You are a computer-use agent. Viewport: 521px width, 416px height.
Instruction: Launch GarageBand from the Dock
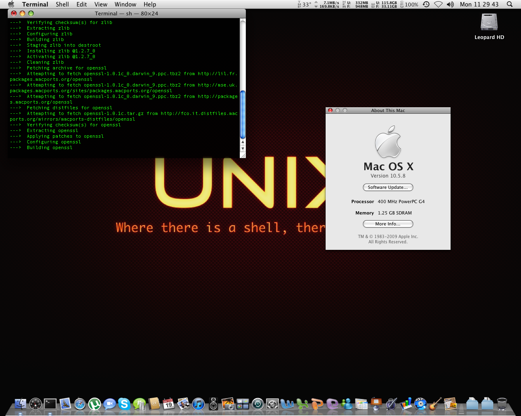pos(435,404)
